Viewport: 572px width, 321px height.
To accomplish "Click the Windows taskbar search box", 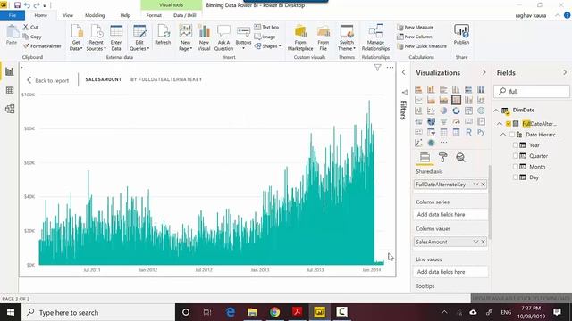I will [98, 312].
